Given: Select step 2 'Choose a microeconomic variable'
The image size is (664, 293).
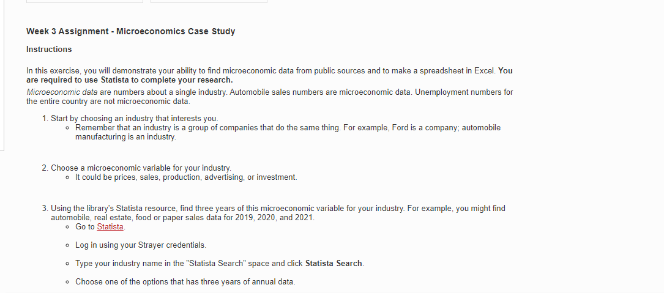Looking at the screenshot, I should pos(141,168).
